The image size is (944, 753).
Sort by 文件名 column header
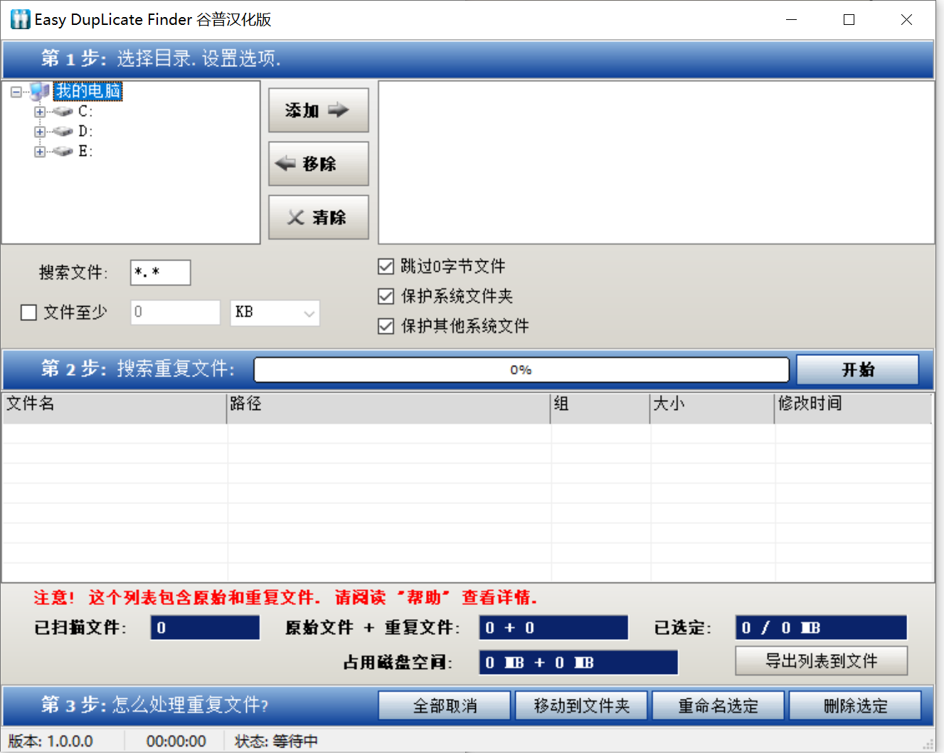coord(115,408)
